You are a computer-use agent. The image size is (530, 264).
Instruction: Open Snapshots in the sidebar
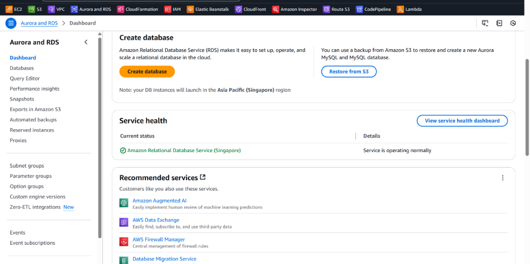22,99
